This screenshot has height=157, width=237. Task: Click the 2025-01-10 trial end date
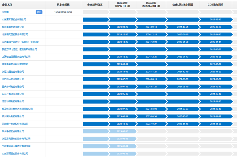pyautogui.click(x=183, y=34)
